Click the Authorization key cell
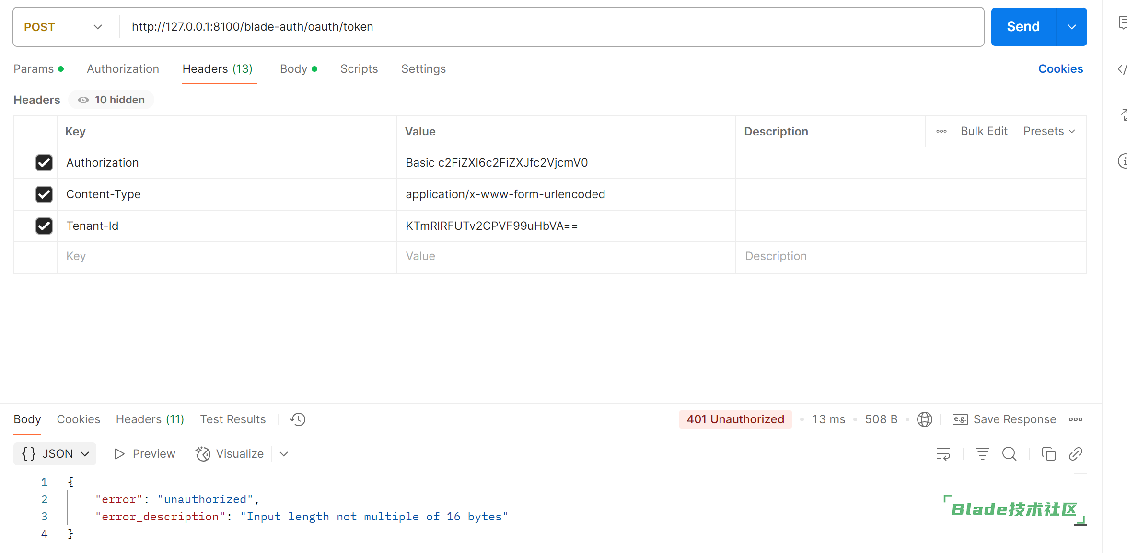1127x553 pixels. [x=226, y=163]
